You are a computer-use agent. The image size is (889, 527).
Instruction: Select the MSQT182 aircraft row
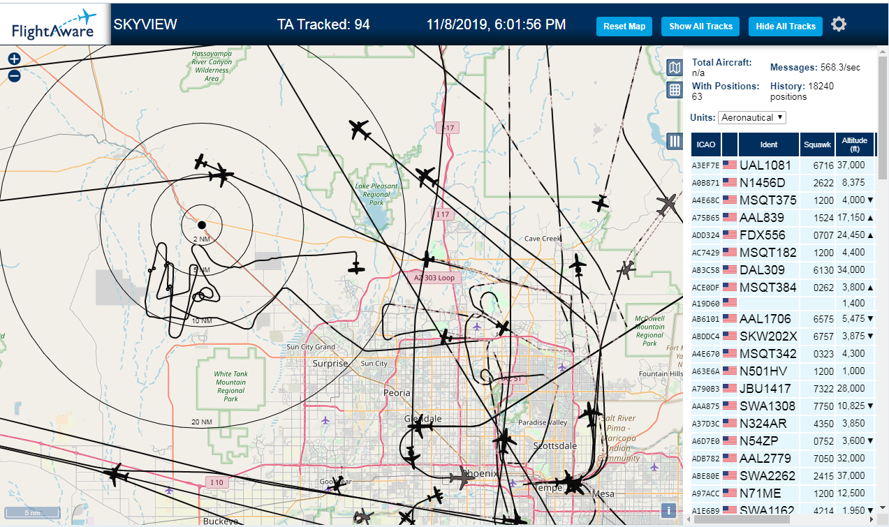(x=784, y=253)
